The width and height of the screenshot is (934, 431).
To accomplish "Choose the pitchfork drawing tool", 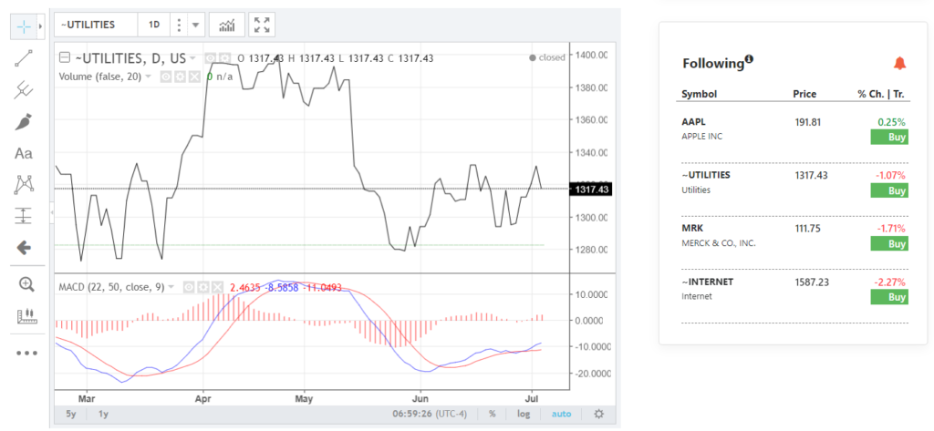I will [x=25, y=89].
